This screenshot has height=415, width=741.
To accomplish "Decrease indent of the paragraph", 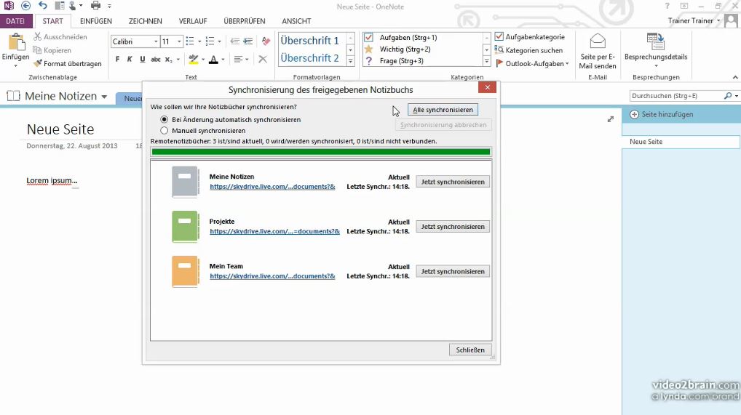I will pos(234,41).
